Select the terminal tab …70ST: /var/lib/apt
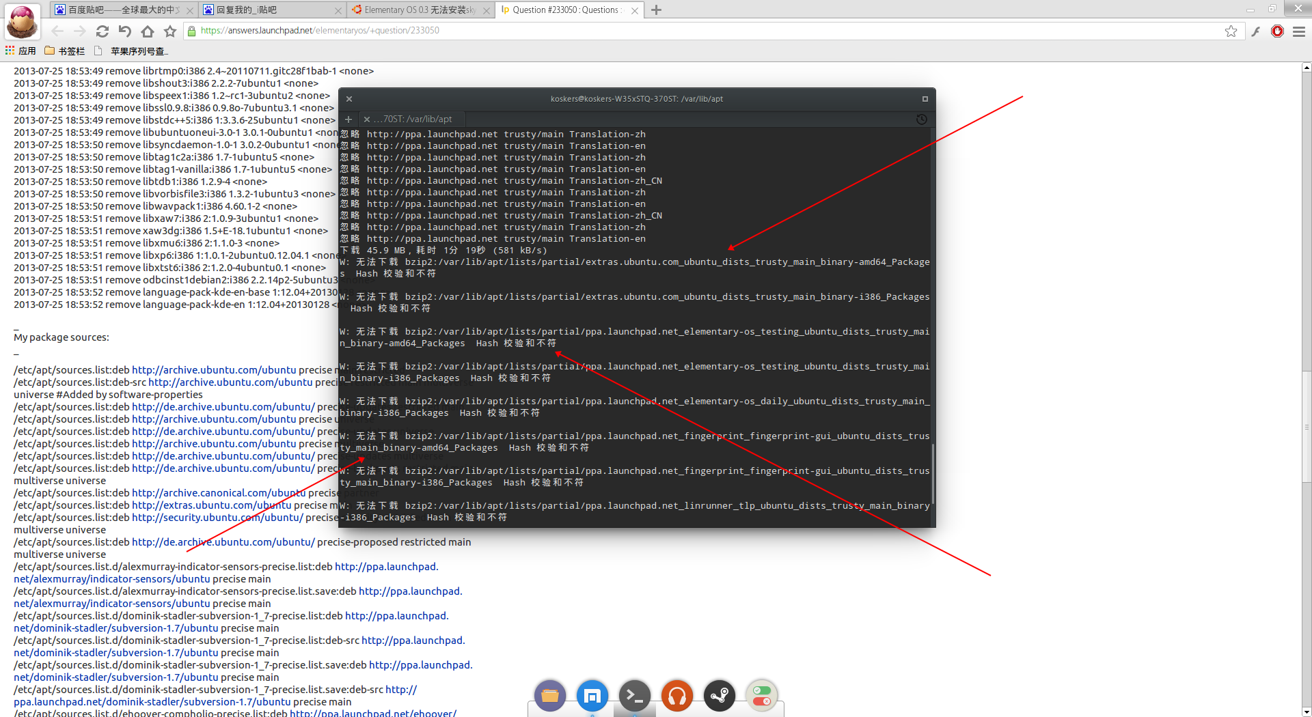This screenshot has height=717, width=1312. click(x=412, y=119)
